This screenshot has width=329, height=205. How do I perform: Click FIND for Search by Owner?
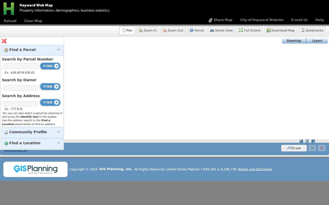(x=50, y=87)
